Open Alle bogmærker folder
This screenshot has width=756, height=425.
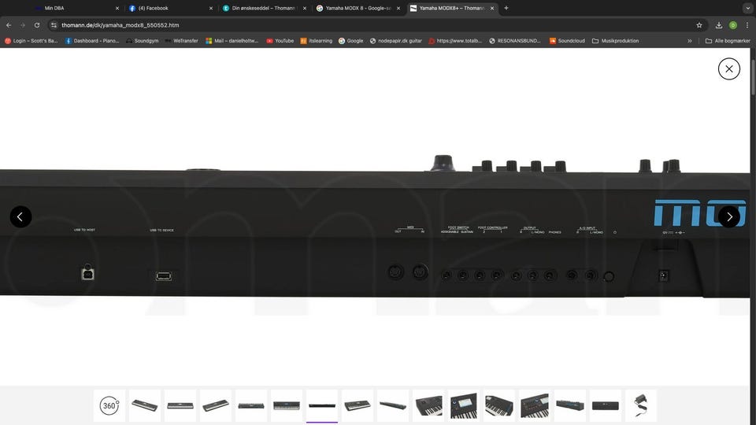point(728,41)
